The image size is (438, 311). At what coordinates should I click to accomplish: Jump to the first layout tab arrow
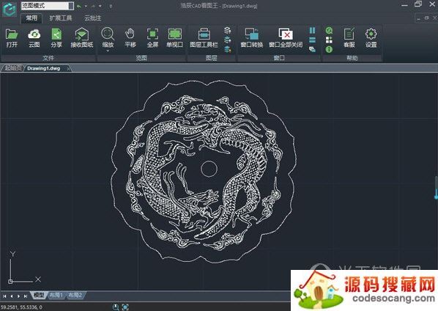(4, 296)
